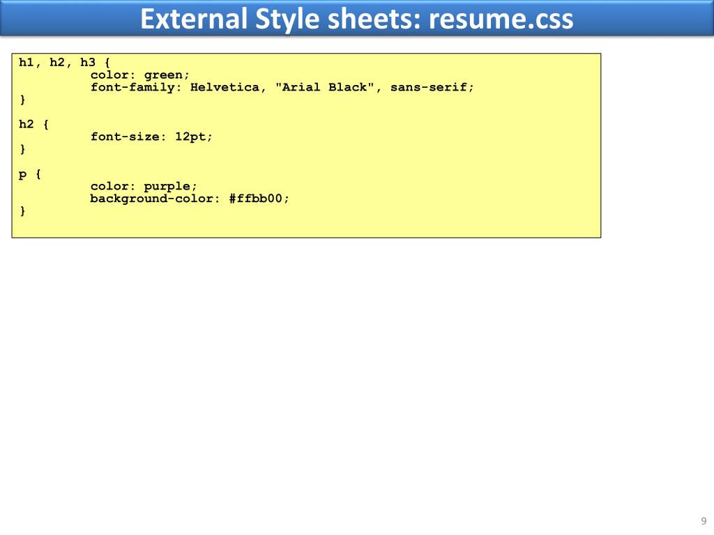Click the "color: purple;" declaration
This screenshot has width=714, height=535.
tap(144, 187)
